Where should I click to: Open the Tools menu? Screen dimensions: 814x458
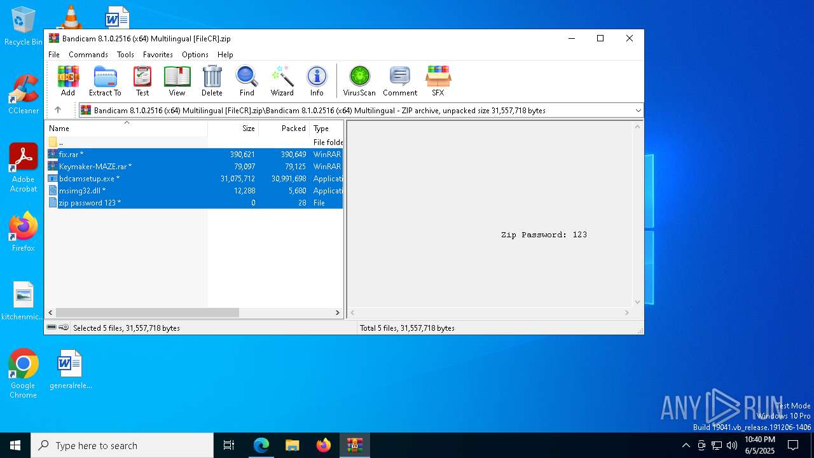point(125,55)
